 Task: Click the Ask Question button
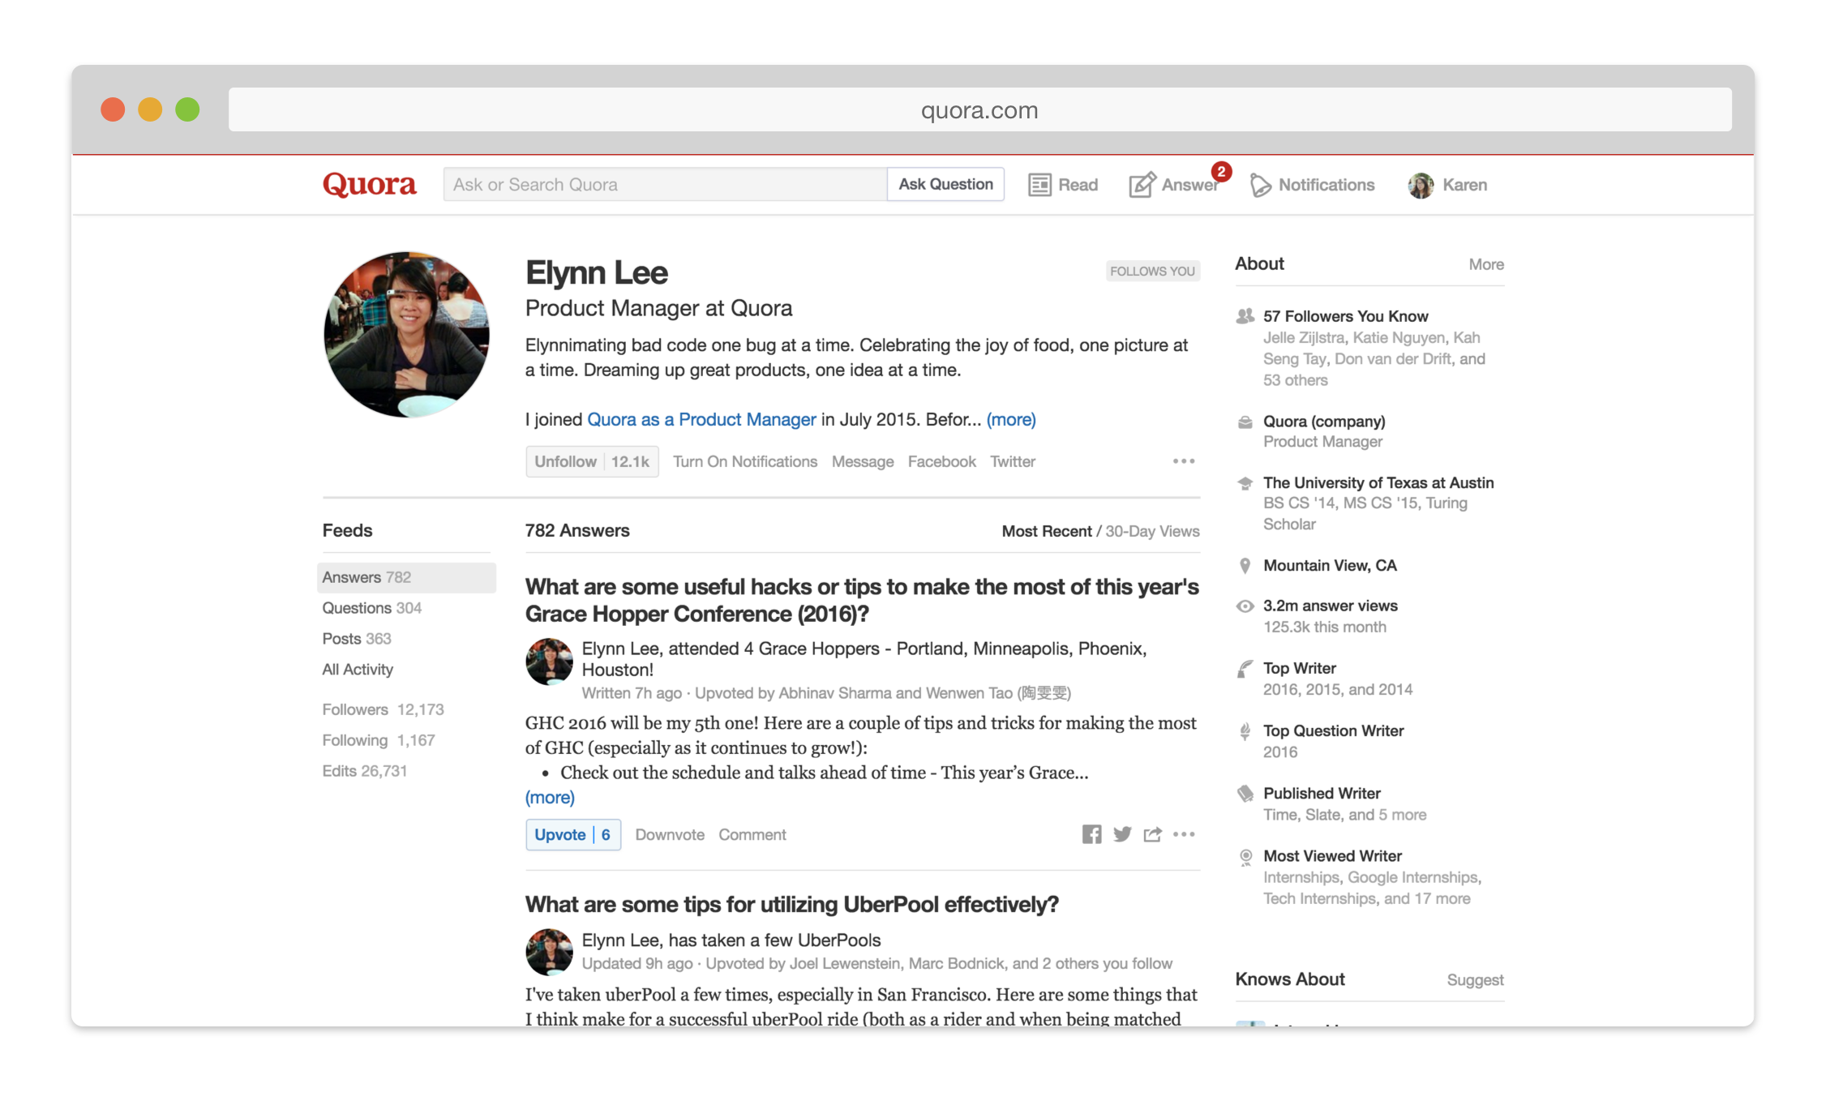[x=945, y=184]
